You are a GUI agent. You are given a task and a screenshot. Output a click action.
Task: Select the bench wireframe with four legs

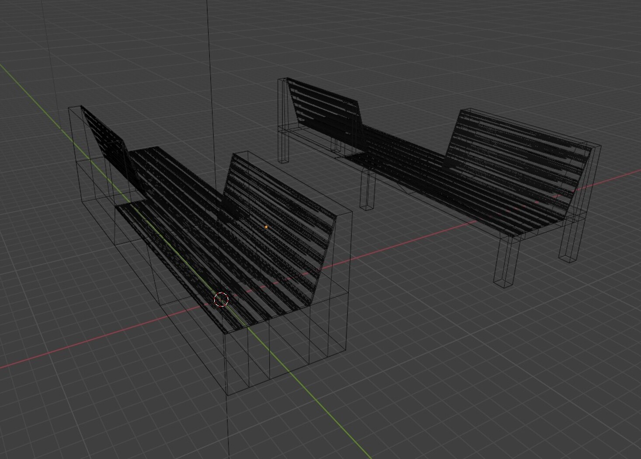point(440,182)
